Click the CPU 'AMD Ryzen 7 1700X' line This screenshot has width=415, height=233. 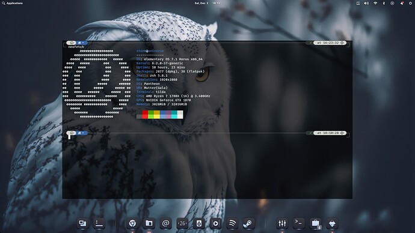click(x=173, y=96)
